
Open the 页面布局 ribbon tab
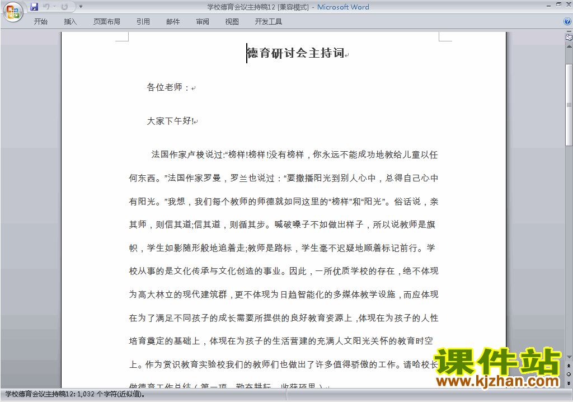107,22
